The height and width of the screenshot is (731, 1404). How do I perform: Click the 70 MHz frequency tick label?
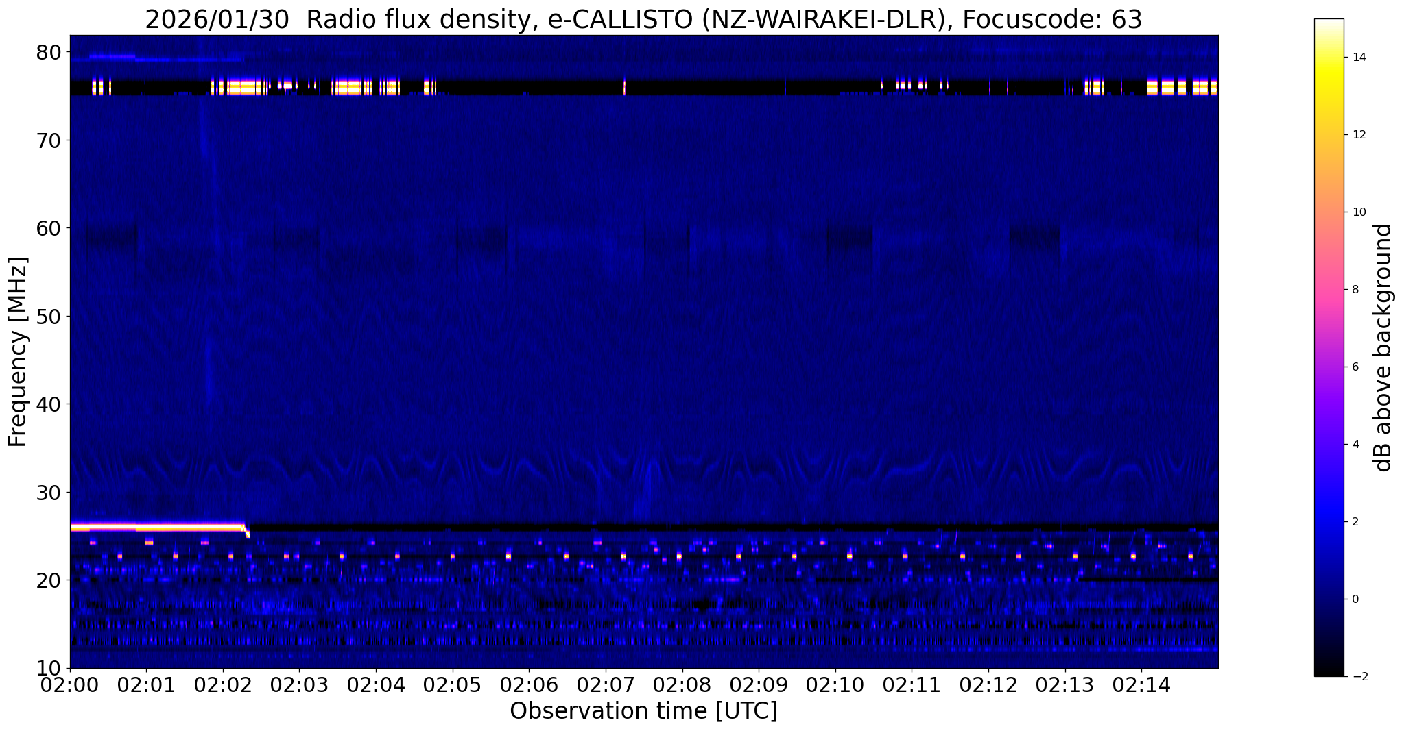click(x=49, y=140)
